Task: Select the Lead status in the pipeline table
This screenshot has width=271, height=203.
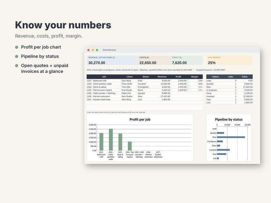Action: [209, 81]
